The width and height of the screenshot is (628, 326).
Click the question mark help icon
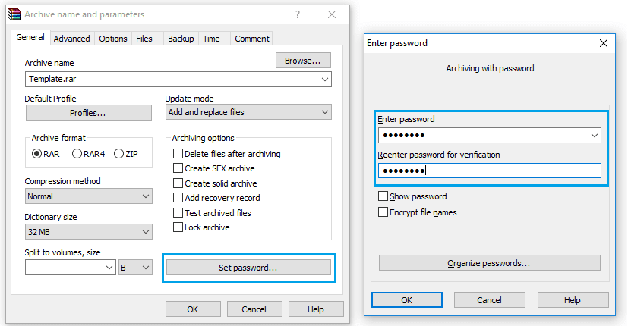click(298, 15)
